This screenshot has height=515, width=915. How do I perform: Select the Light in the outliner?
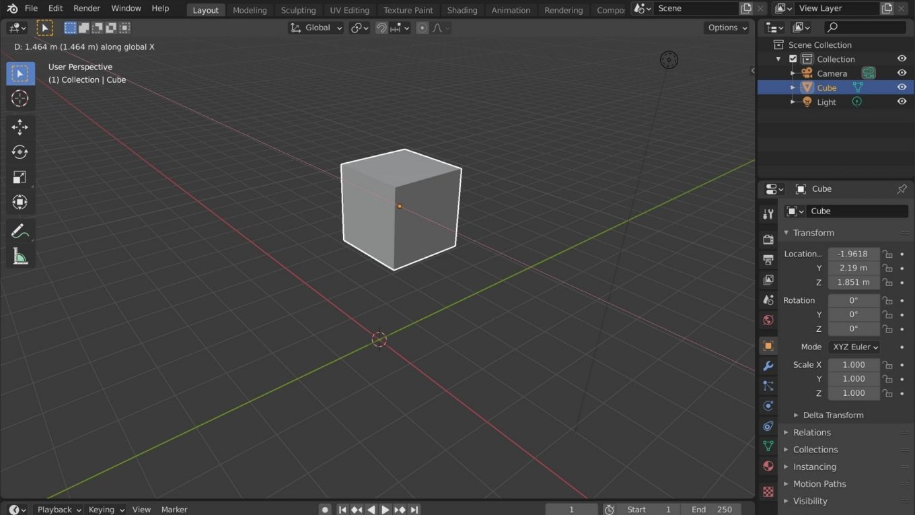[826, 102]
